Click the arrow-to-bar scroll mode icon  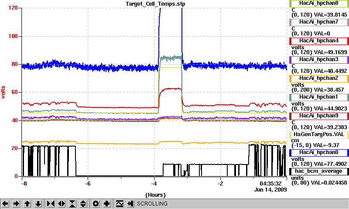tap(130, 204)
